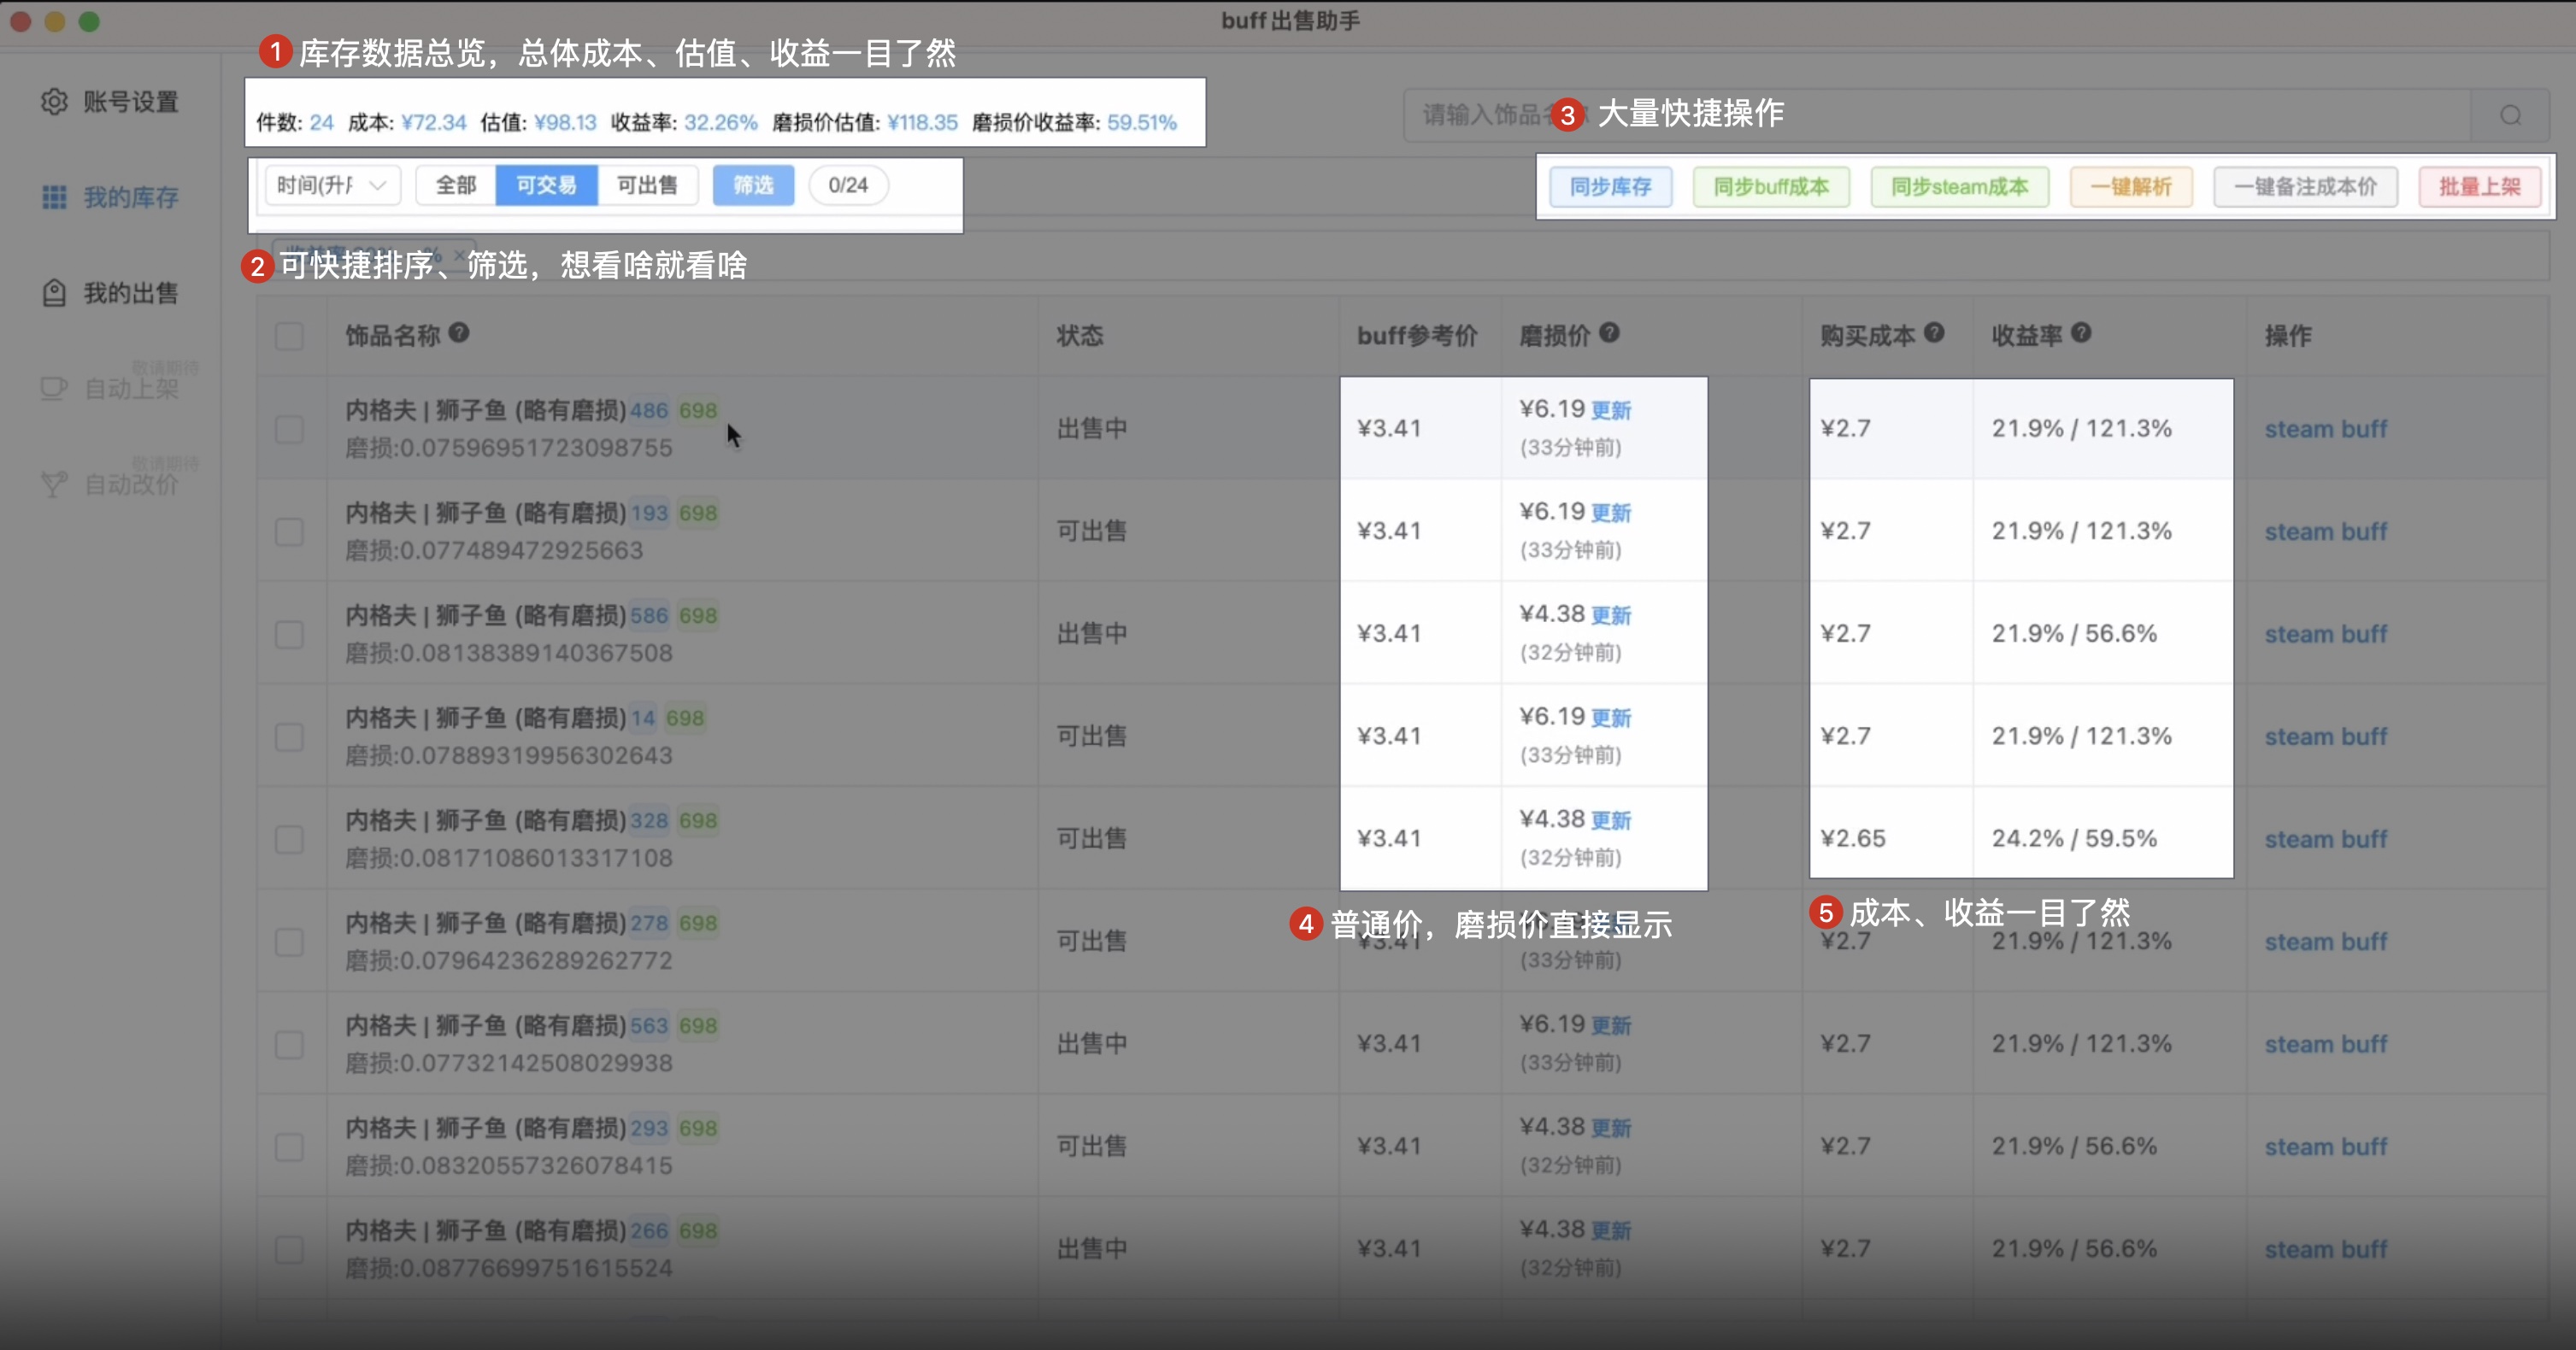Check the row with wear 0.07596951723098755
This screenshot has width=2576, height=1350.
pos(289,429)
